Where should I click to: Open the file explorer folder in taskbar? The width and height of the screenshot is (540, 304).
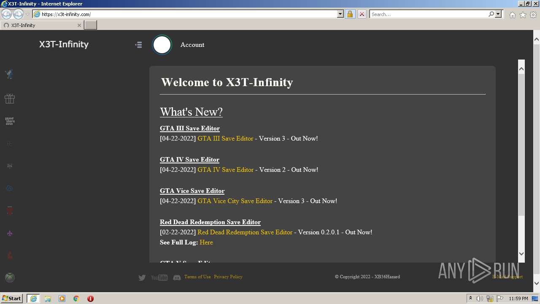point(48,299)
